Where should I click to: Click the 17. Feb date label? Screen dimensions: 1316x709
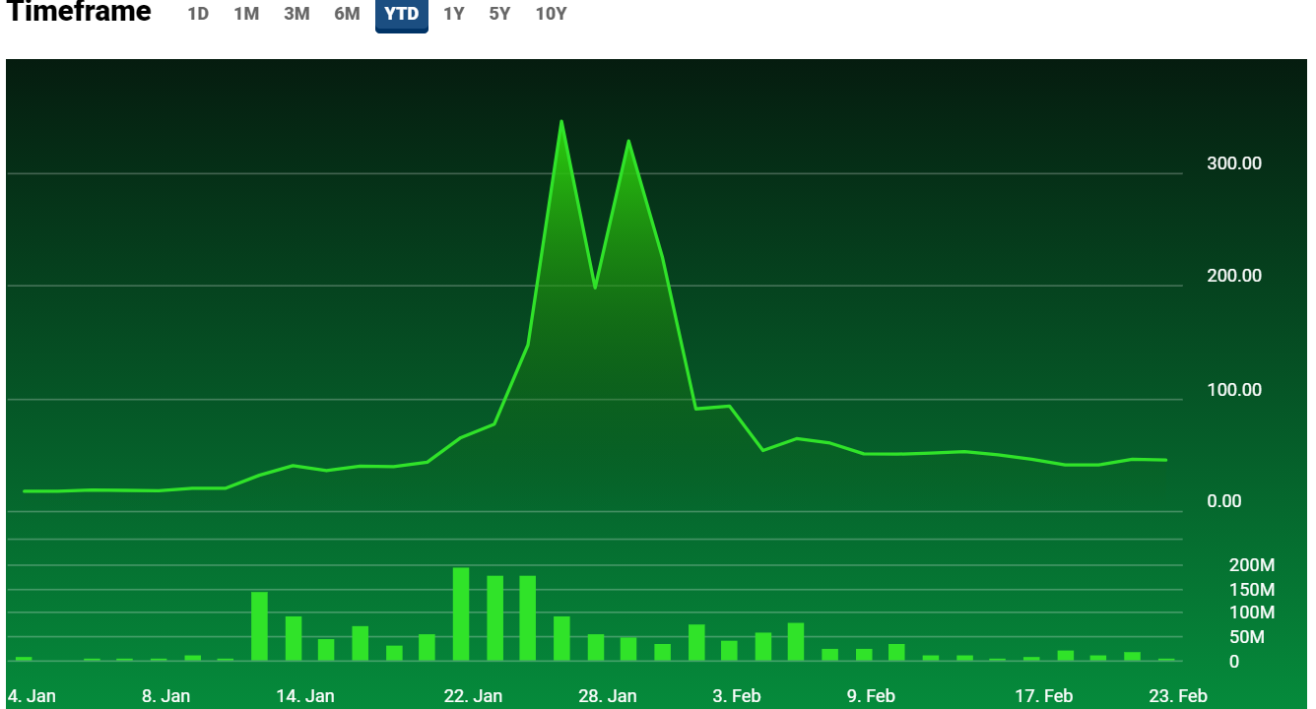tap(1043, 696)
